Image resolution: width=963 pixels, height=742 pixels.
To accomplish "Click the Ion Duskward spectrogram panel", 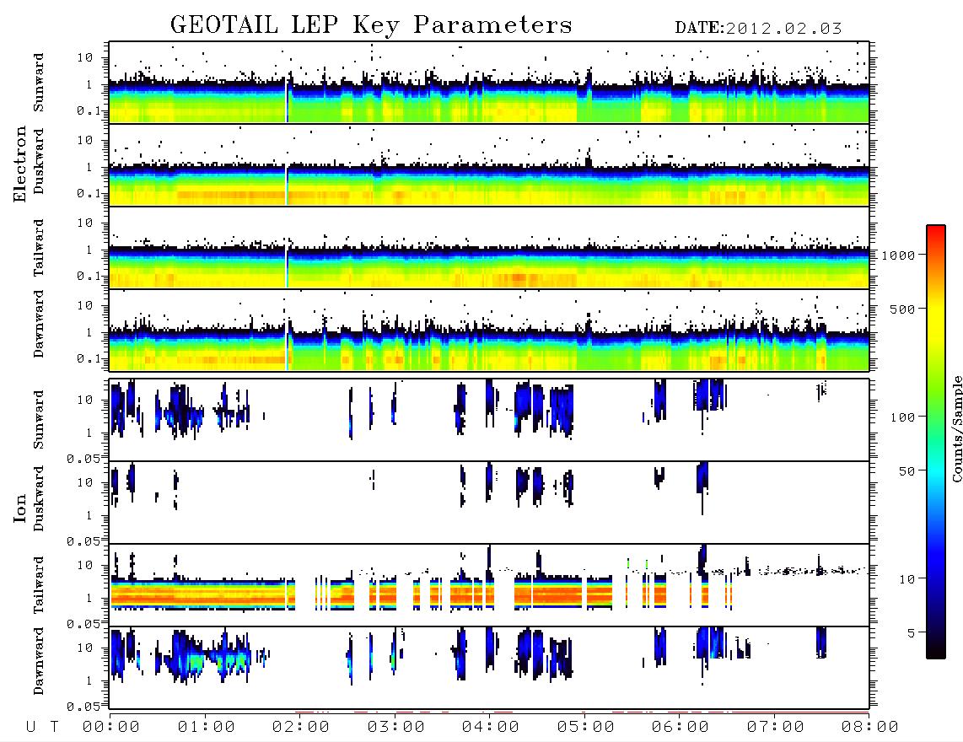I will tap(489, 503).
